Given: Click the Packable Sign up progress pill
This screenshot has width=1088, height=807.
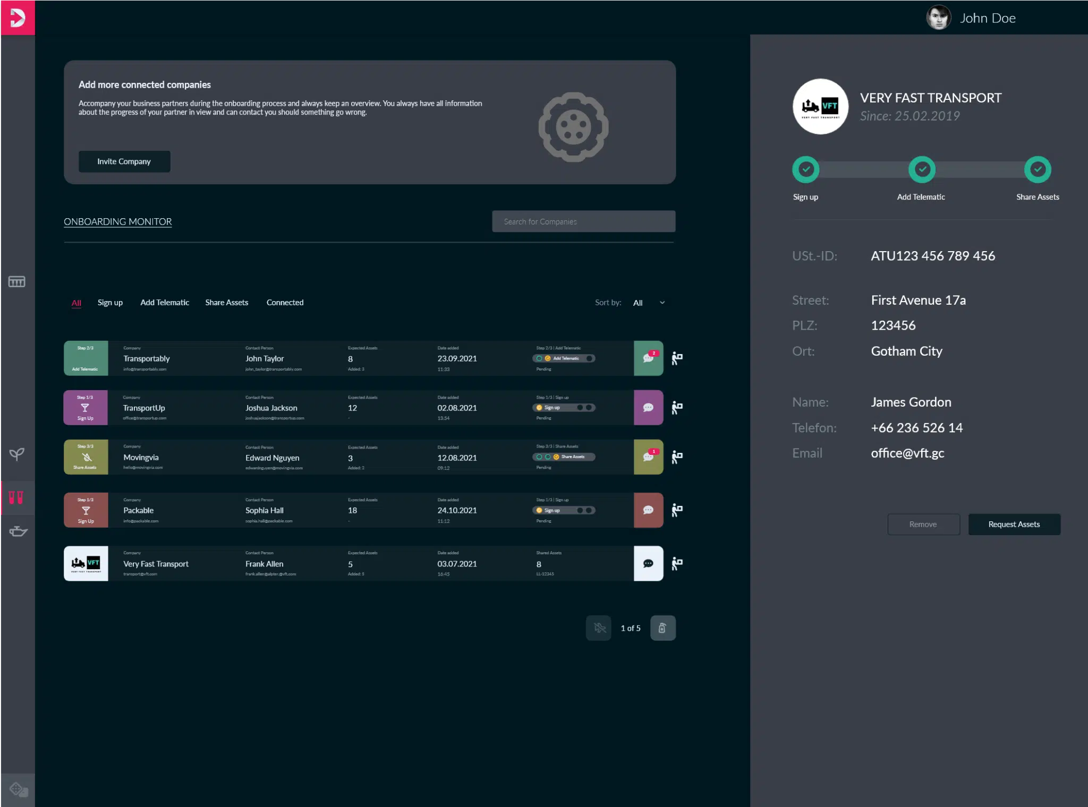Looking at the screenshot, I should (x=564, y=510).
